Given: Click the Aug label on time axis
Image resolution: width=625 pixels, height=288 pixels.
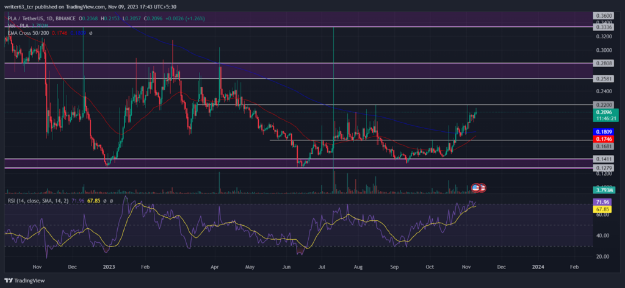Looking at the screenshot, I should (x=358, y=268).
